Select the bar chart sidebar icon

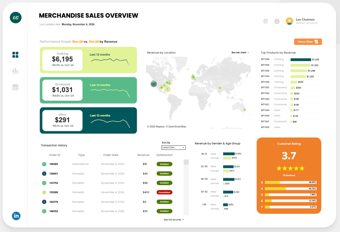(x=15, y=71)
